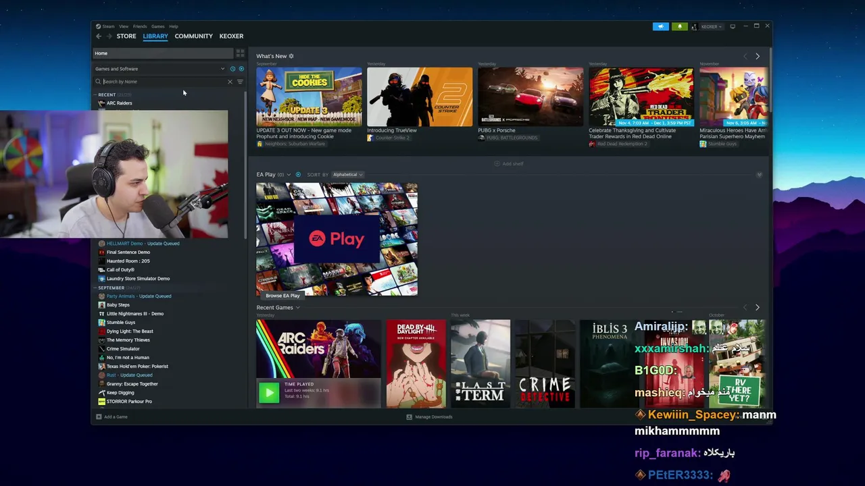Select Haunted Room : 205
This screenshot has height=486, width=865.
(124, 261)
